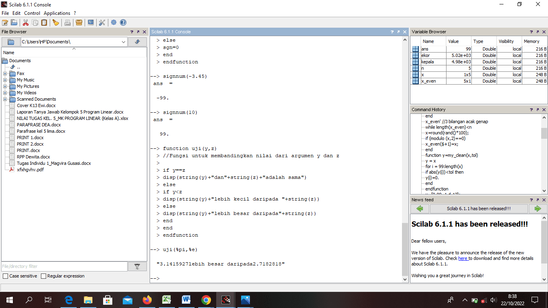
Task: Open Windows Start menu
Action: (10, 300)
